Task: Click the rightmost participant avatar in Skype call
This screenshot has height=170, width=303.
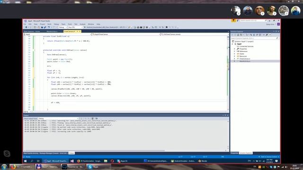Action: point(295,11)
